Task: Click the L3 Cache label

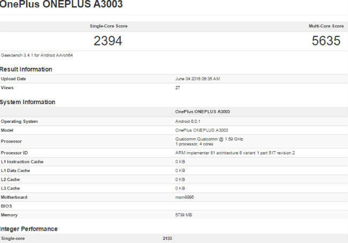Action: click(x=10, y=188)
